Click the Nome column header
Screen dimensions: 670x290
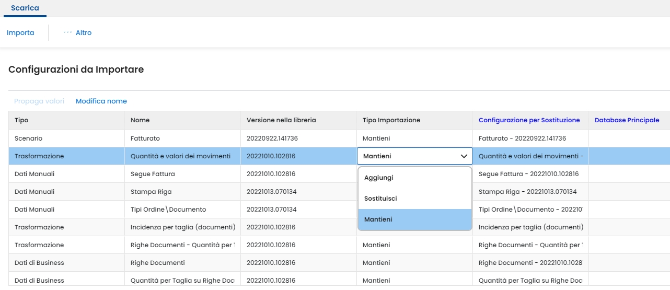pos(140,120)
